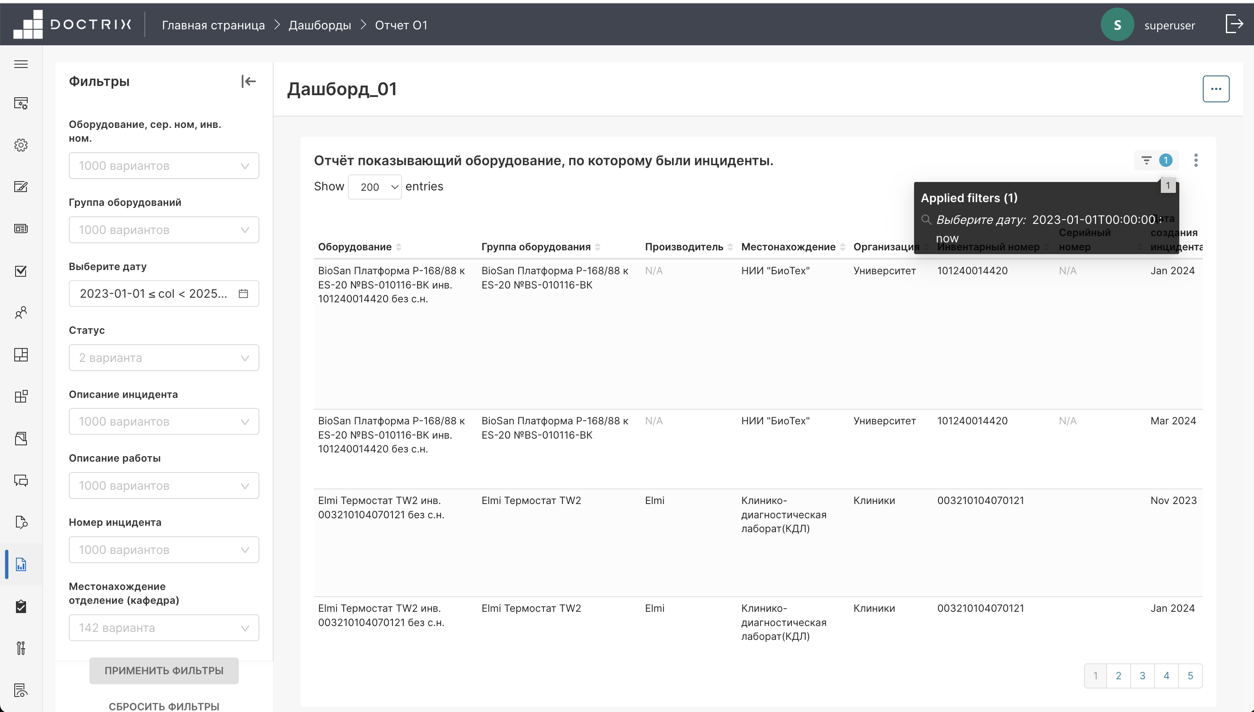Navigate to Главная страница breadcrumb
This screenshot has width=1254, height=712.
coord(213,25)
